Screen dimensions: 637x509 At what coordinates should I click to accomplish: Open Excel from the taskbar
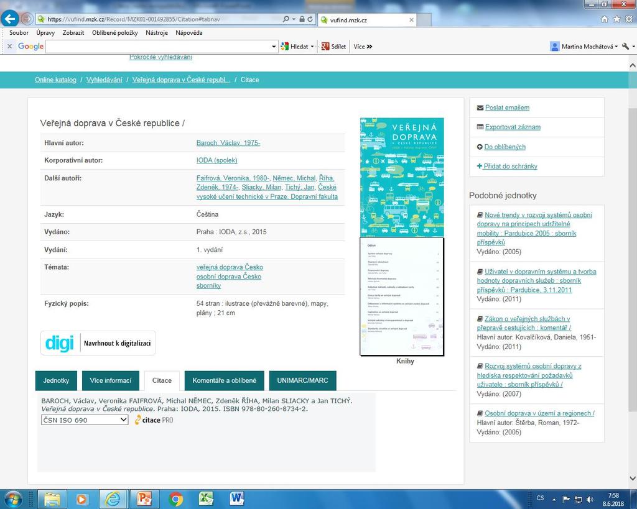(207, 499)
